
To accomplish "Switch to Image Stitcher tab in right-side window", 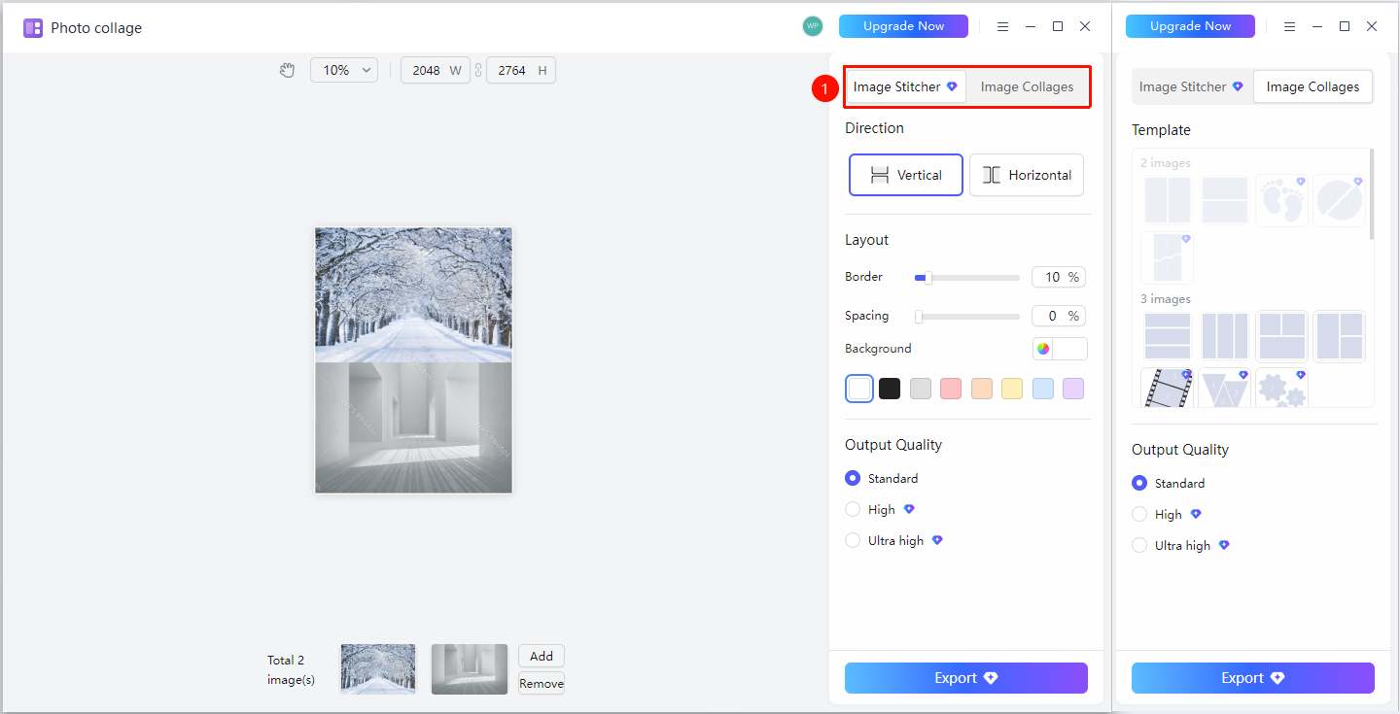I will [1192, 86].
